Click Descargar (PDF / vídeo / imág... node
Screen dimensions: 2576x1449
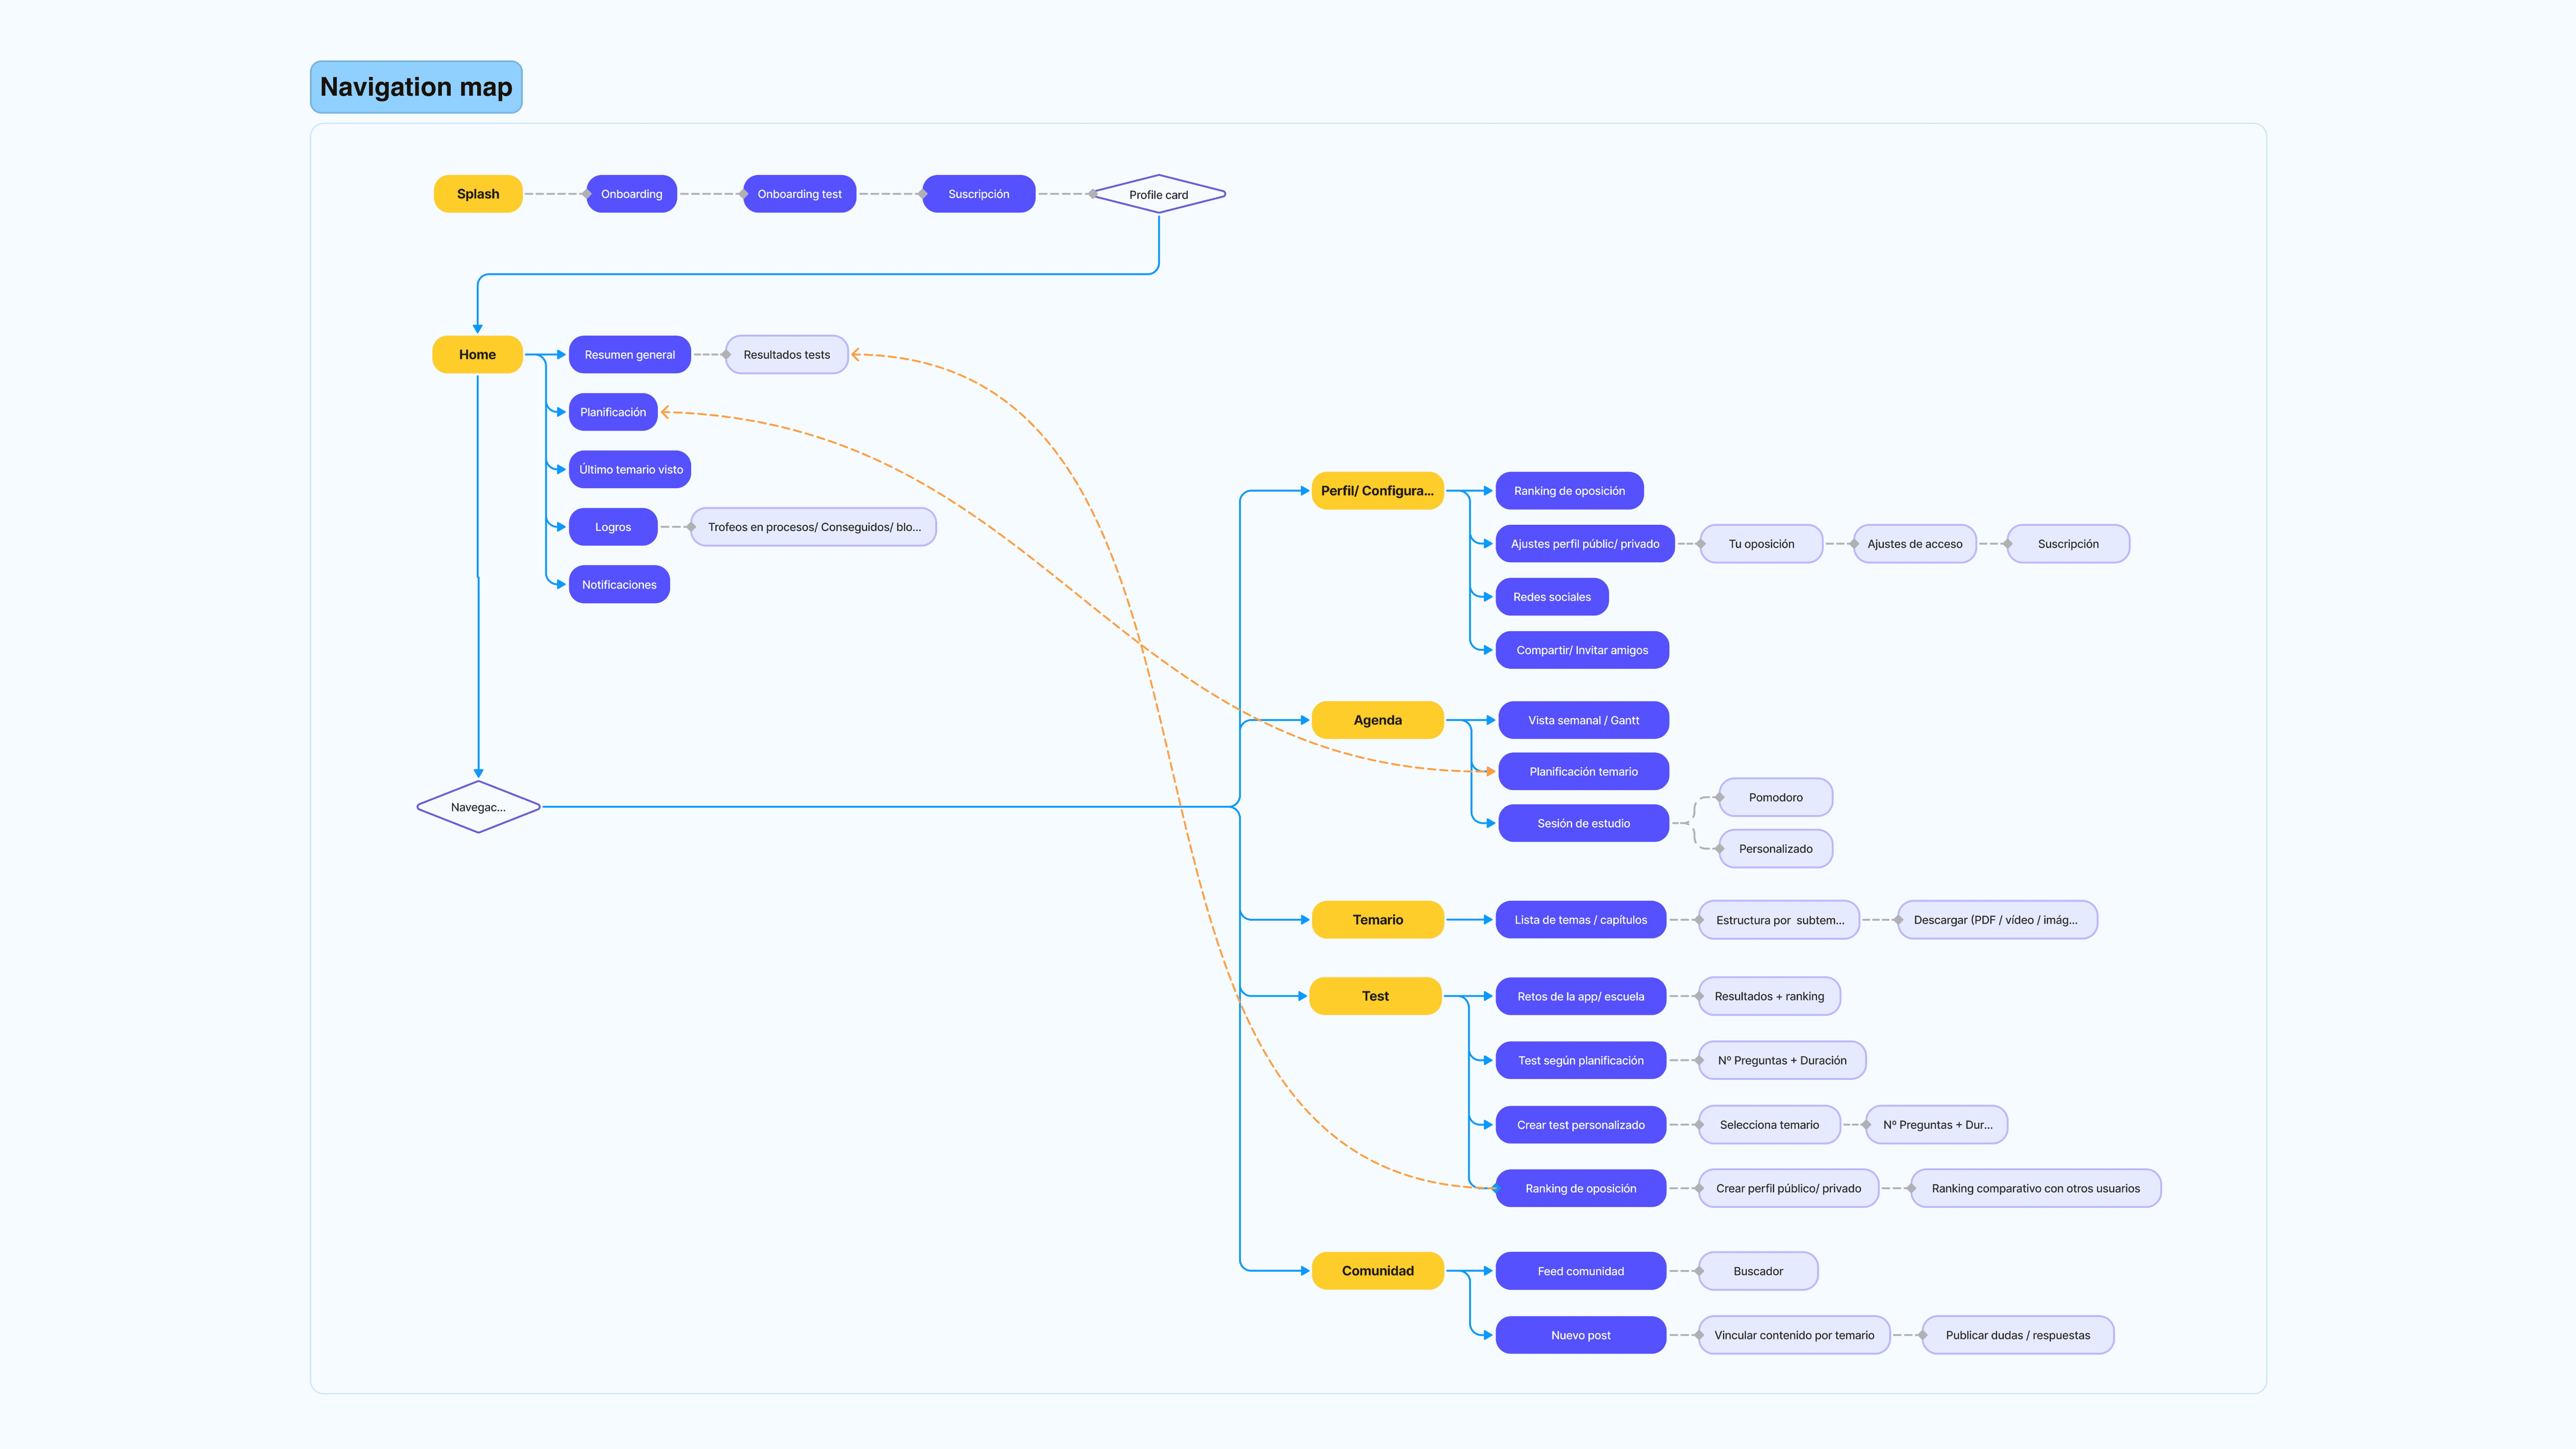(x=1996, y=920)
